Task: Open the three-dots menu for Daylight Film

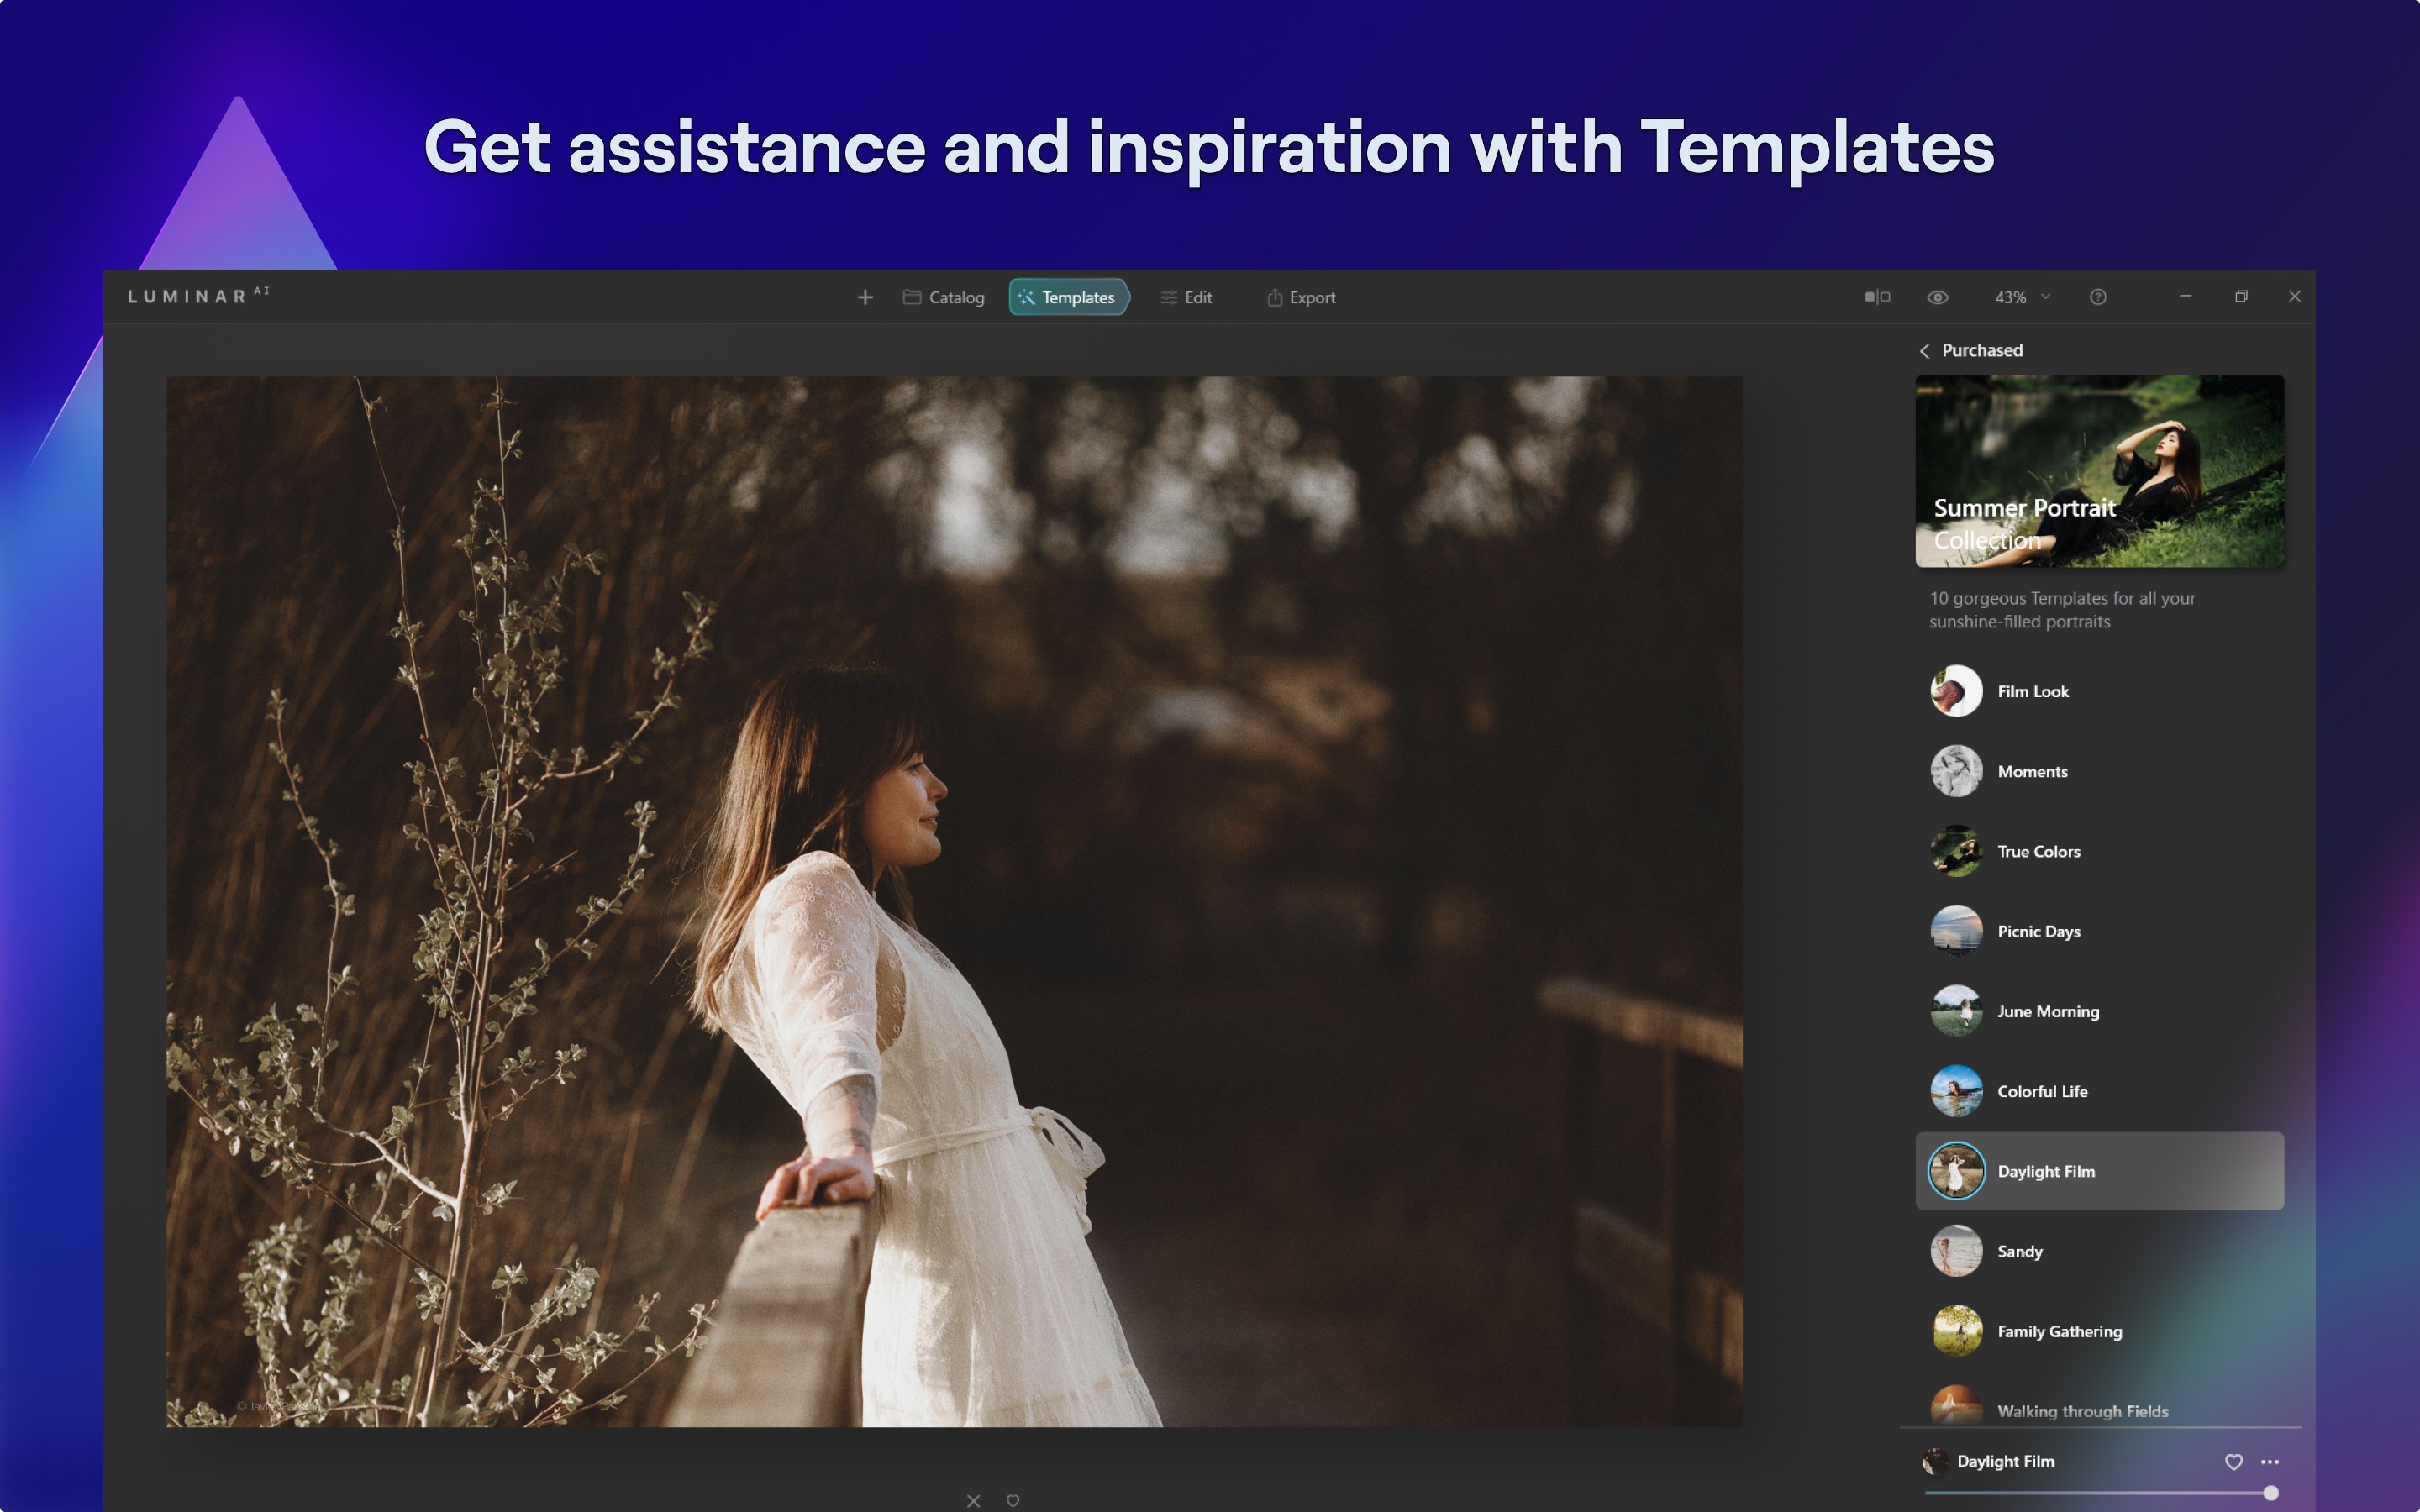Action: pyautogui.click(x=2270, y=1461)
